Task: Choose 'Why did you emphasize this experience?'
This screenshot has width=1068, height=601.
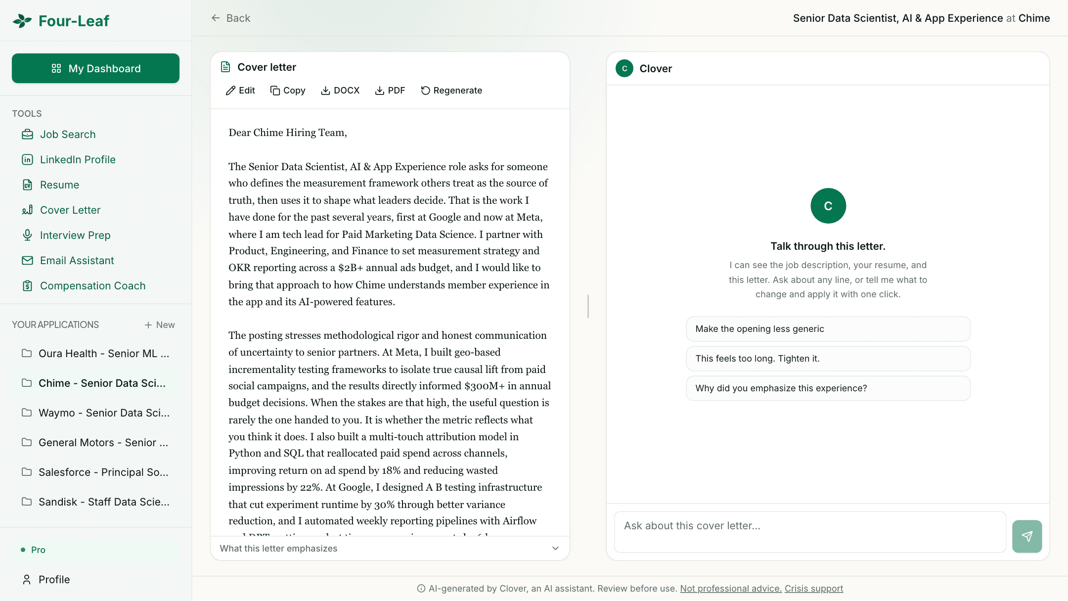Action: click(x=828, y=388)
